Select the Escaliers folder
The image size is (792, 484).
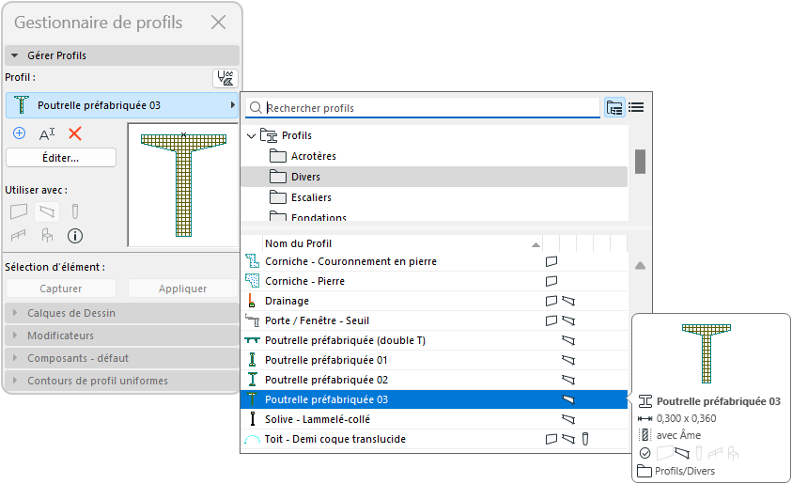[311, 197]
